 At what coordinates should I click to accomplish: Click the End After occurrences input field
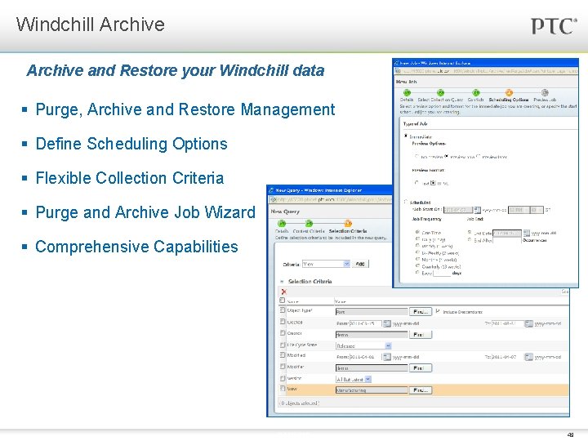point(506,240)
